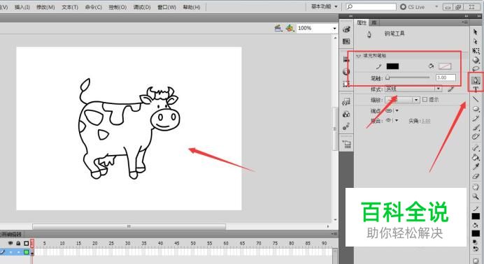Image resolution: width=484 pixels, height=264 pixels.
Task: Select the Paint Bucket tool
Action: tap(476, 157)
